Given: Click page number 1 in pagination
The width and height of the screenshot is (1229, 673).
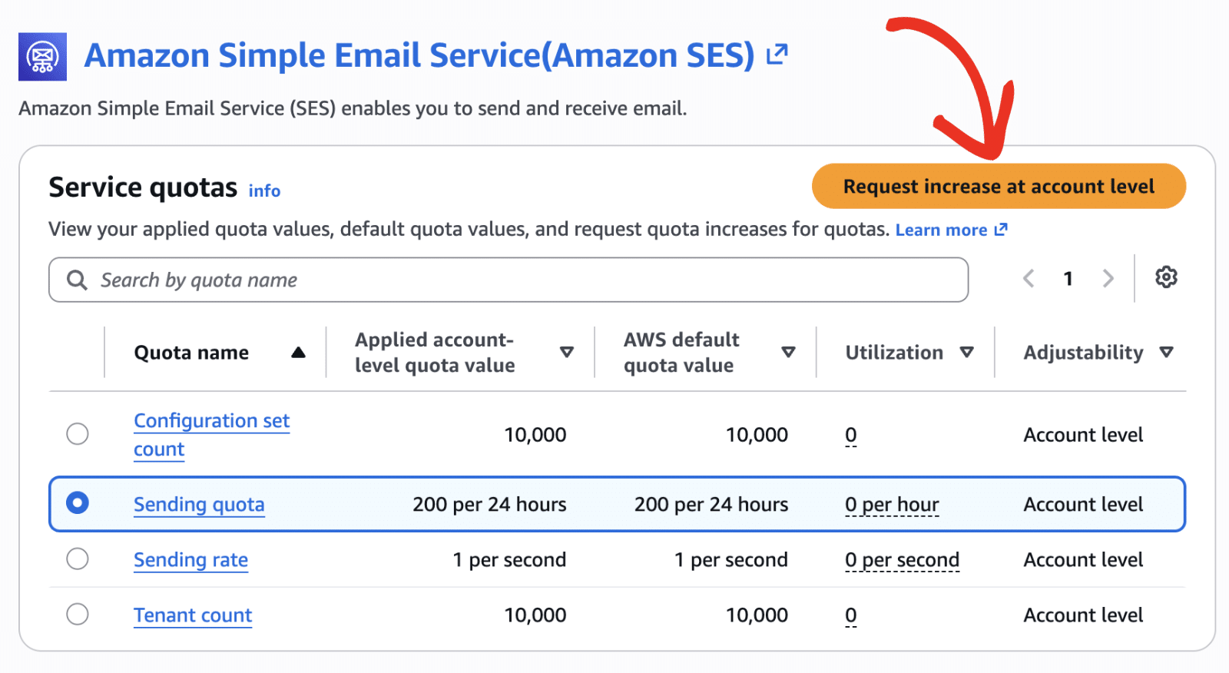Looking at the screenshot, I should tap(1068, 278).
